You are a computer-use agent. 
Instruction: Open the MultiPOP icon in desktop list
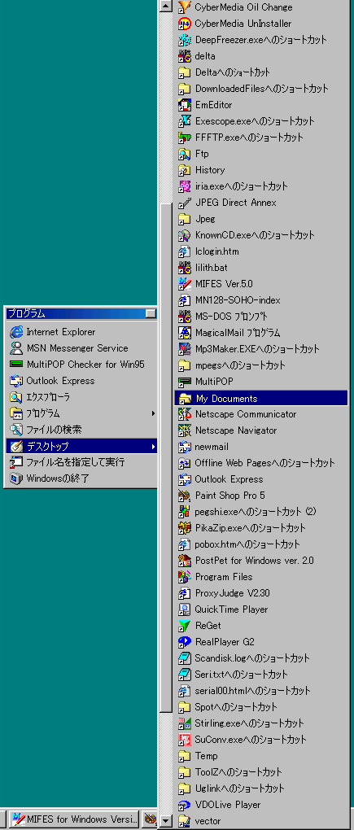[x=184, y=382]
